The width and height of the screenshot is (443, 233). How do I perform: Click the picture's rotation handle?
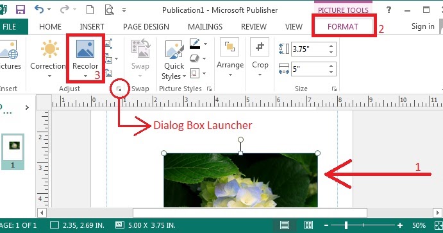[240, 140]
